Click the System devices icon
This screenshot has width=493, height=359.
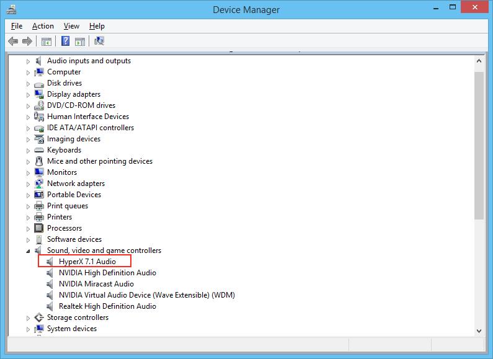(x=39, y=329)
